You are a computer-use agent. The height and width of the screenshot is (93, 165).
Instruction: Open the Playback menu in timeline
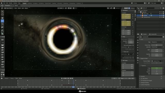click(x=7, y=78)
